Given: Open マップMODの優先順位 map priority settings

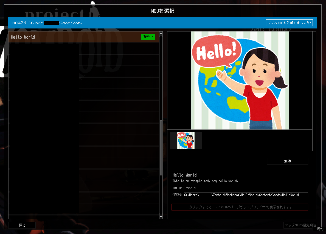Looking at the screenshot, I should click(300, 225).
